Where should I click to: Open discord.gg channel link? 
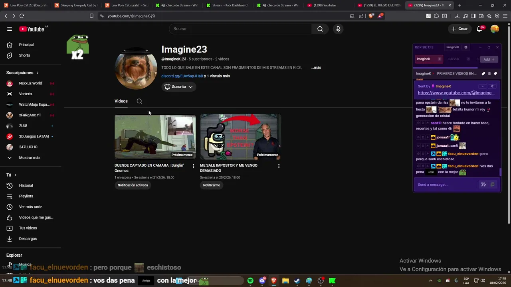click(x=182, y=76)
